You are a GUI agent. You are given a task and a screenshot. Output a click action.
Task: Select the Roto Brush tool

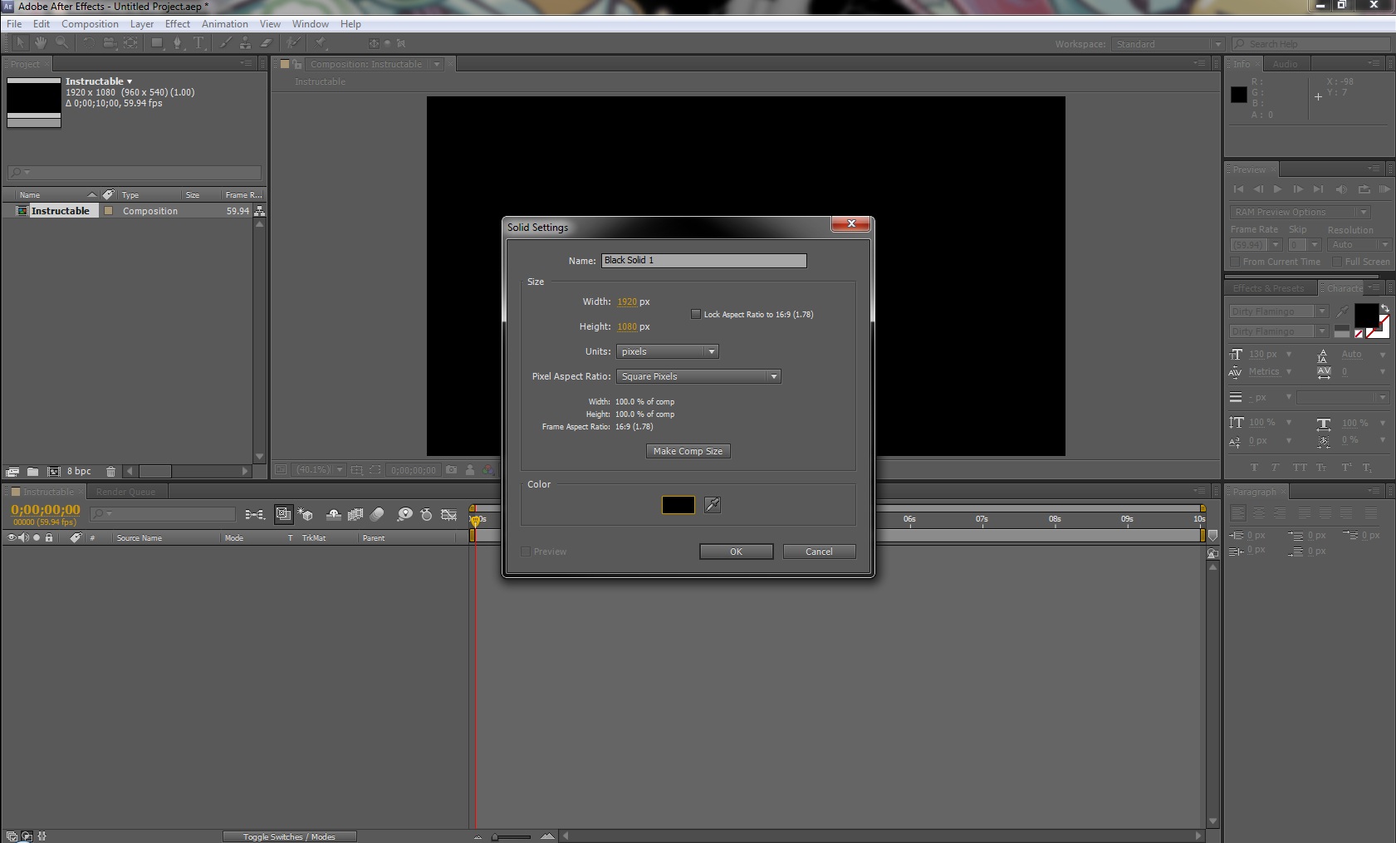coord(293,42)
